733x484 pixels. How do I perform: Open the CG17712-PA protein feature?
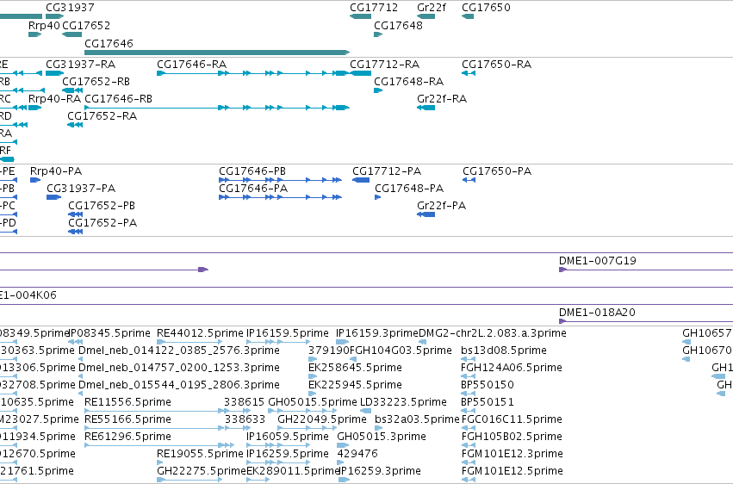point(361,180)
